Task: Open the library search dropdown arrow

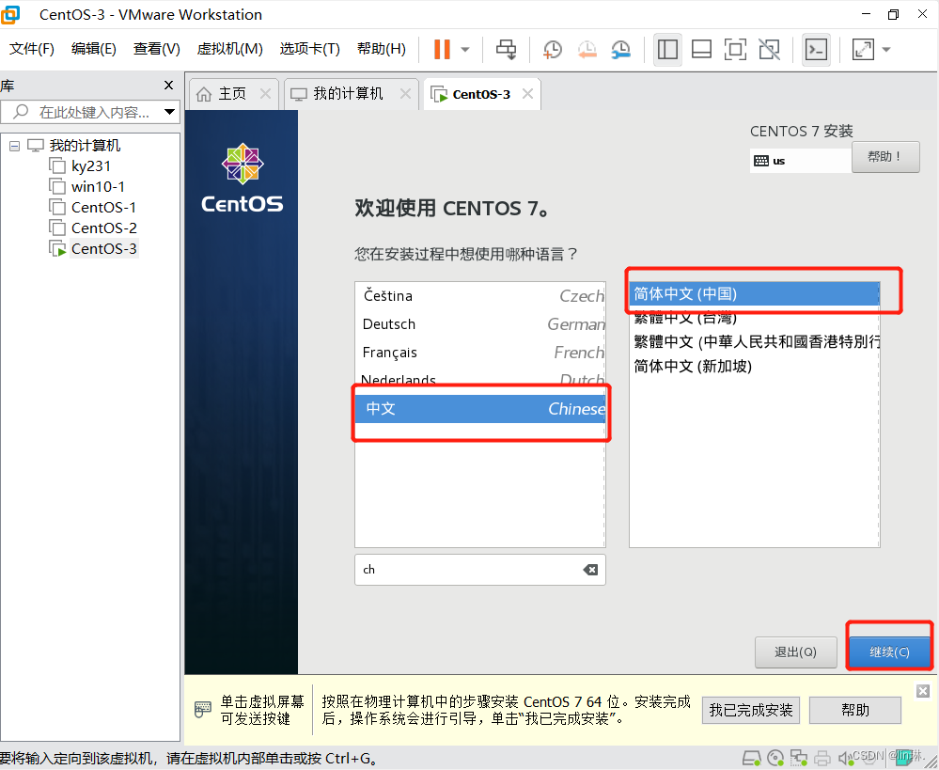Action: (170, 112)
